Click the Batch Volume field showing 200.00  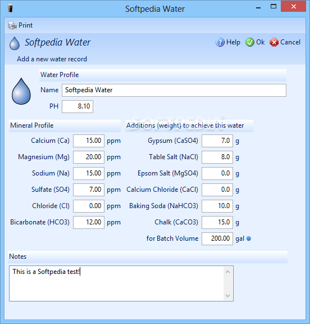pyautogui.click(x=217, y=238)
